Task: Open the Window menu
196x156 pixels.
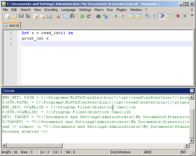Action: point(136,10)
